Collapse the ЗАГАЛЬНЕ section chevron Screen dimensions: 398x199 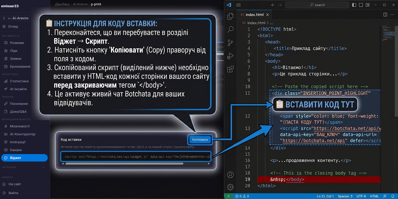(x=43, y=167)
